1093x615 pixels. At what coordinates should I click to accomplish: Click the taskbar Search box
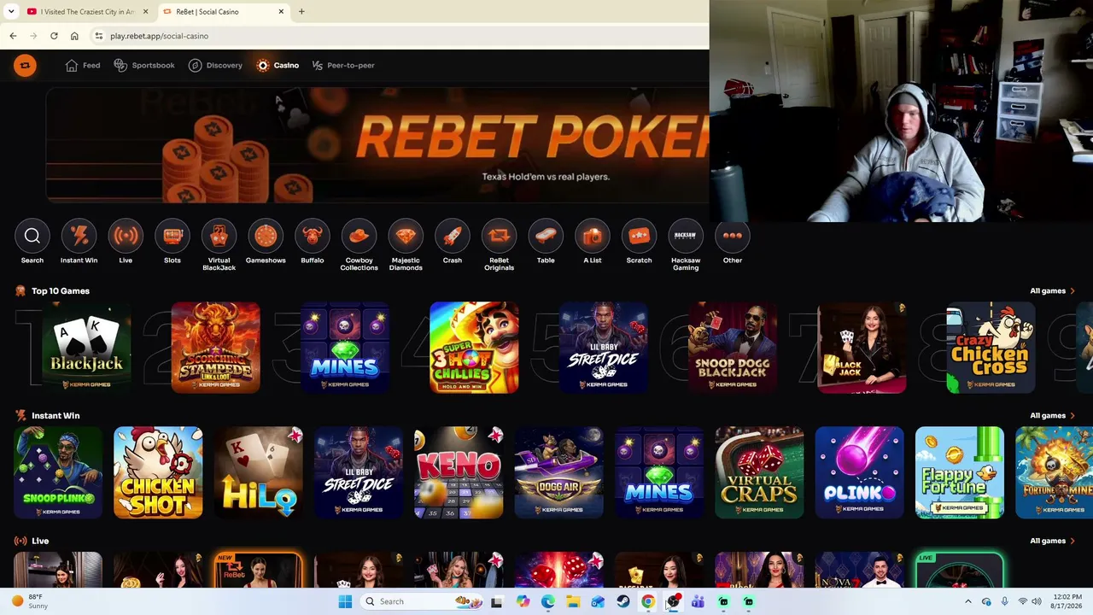tap(422, 601)
